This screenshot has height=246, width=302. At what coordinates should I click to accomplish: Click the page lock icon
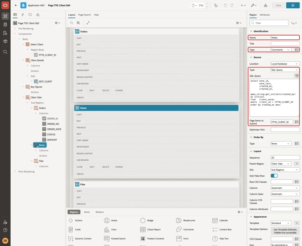216,5
